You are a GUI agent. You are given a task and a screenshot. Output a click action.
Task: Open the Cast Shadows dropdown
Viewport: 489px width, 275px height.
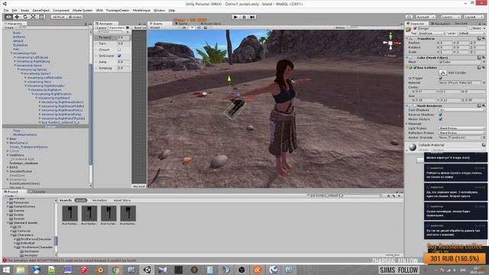(461, 110)
